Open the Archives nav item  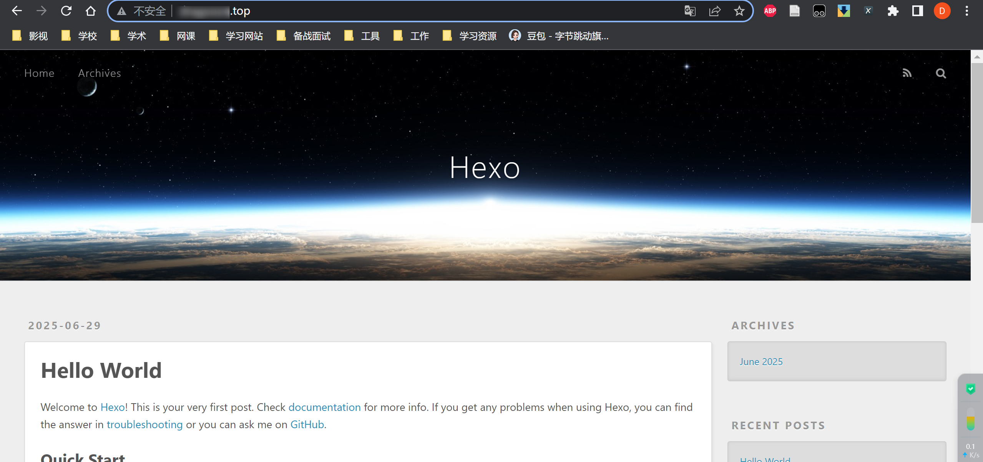(100, 73)
